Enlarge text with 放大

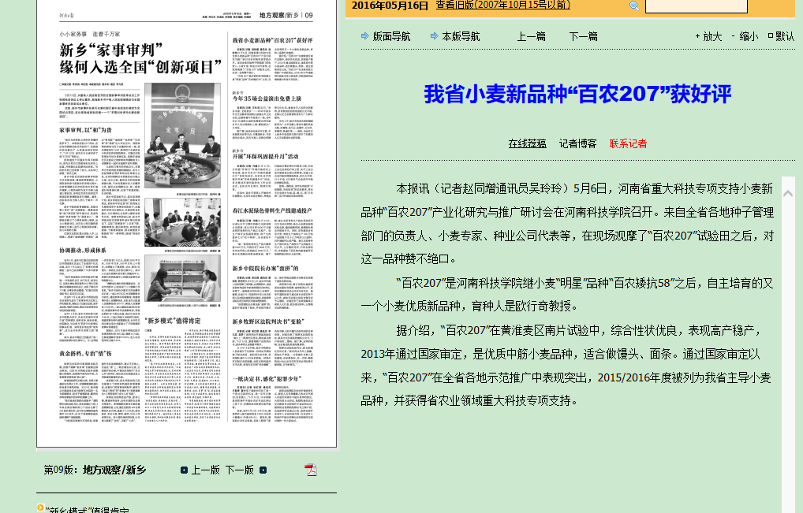pos(711,36)
